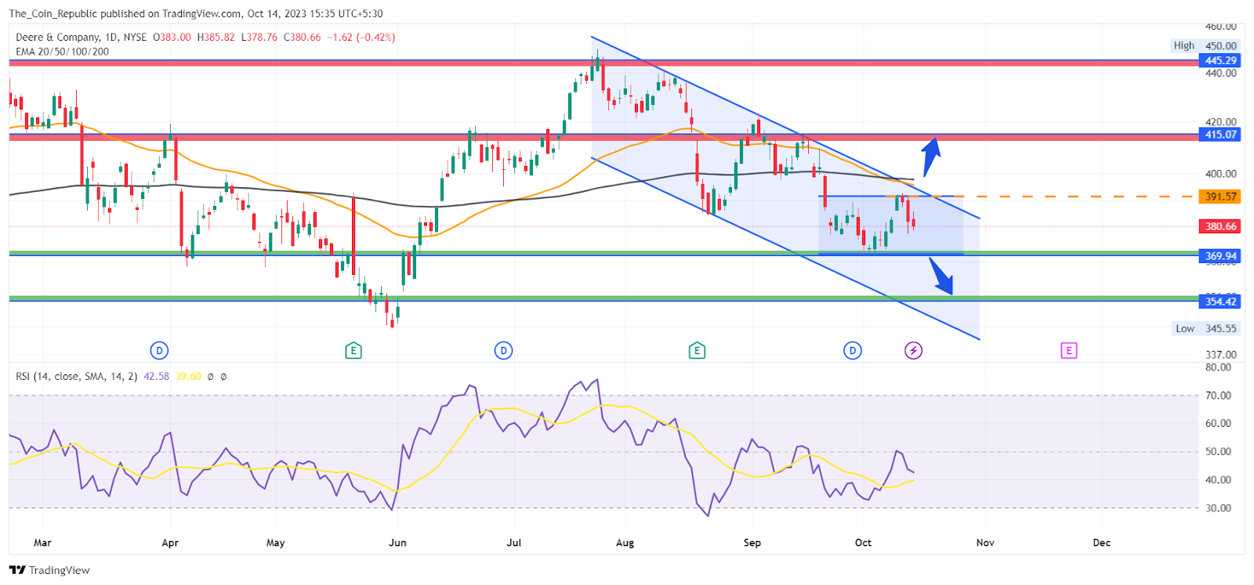Click the High 450.00 label

pyautogui.click(x=1205, y=45)
